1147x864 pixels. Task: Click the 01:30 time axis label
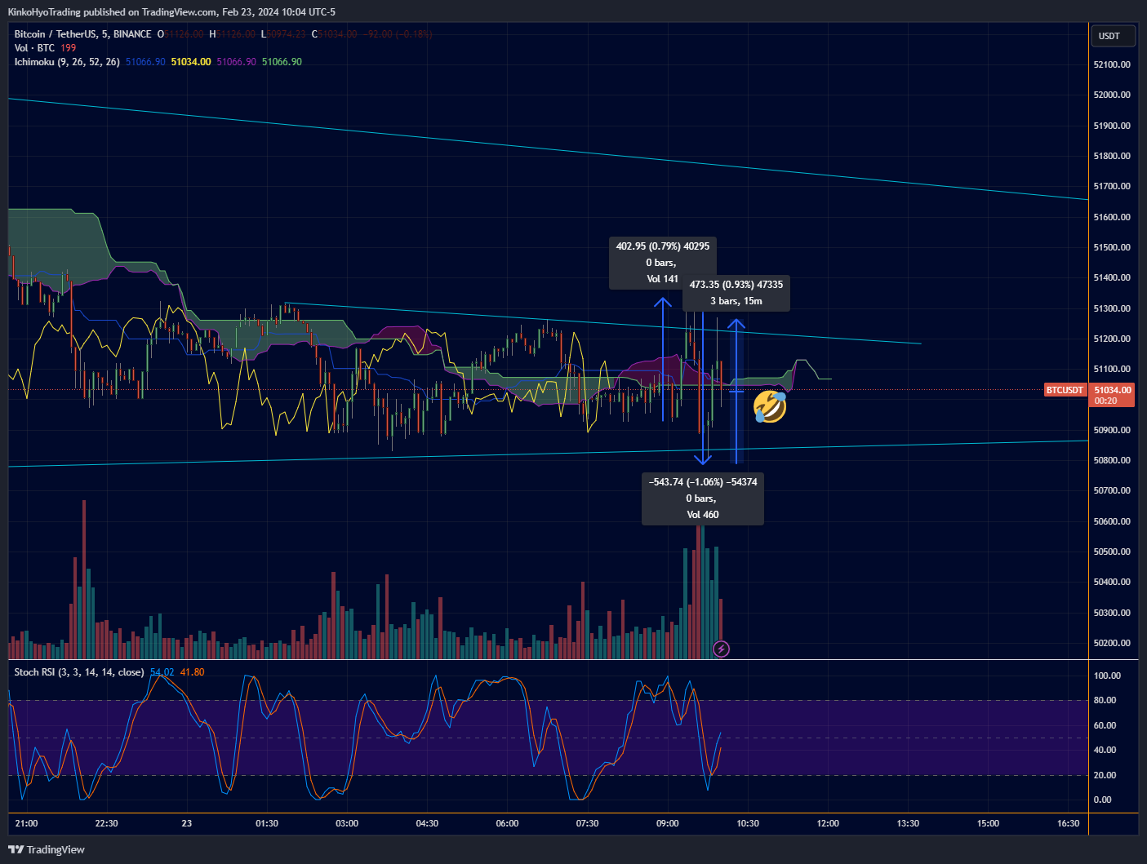coord(267,823)
